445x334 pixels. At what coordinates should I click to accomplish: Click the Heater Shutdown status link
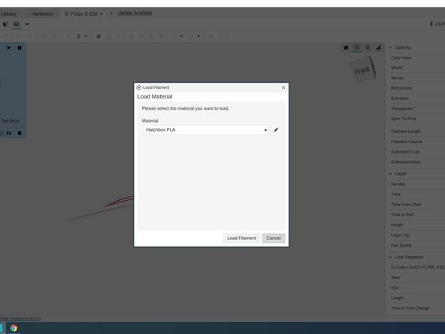pyautogui.click(x=20, y=318)
